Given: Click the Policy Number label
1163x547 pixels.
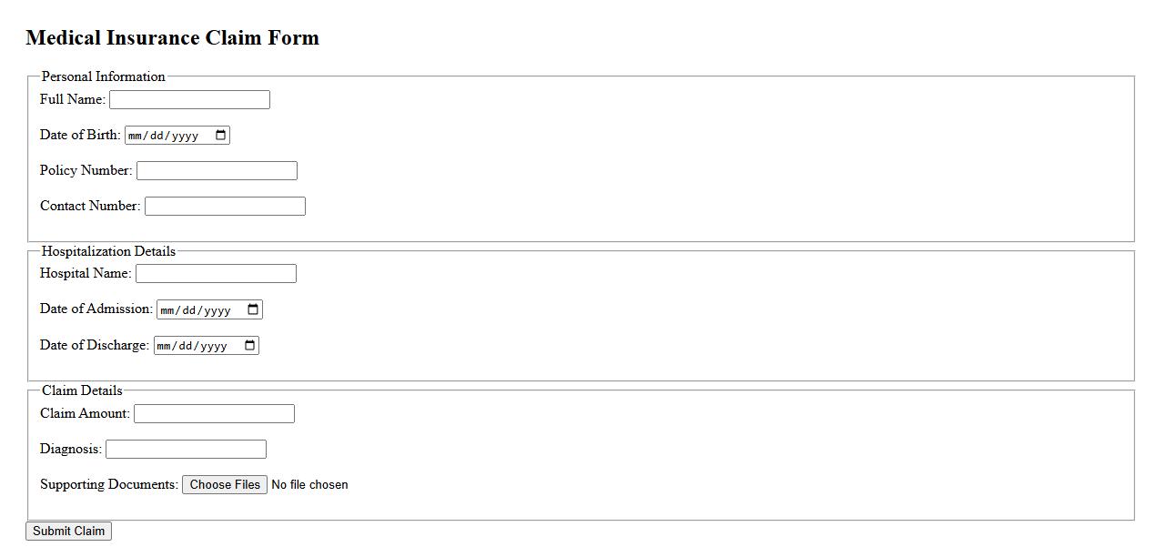Looking at the screenshot, I should pyautogui.click(x=86, y=170).
